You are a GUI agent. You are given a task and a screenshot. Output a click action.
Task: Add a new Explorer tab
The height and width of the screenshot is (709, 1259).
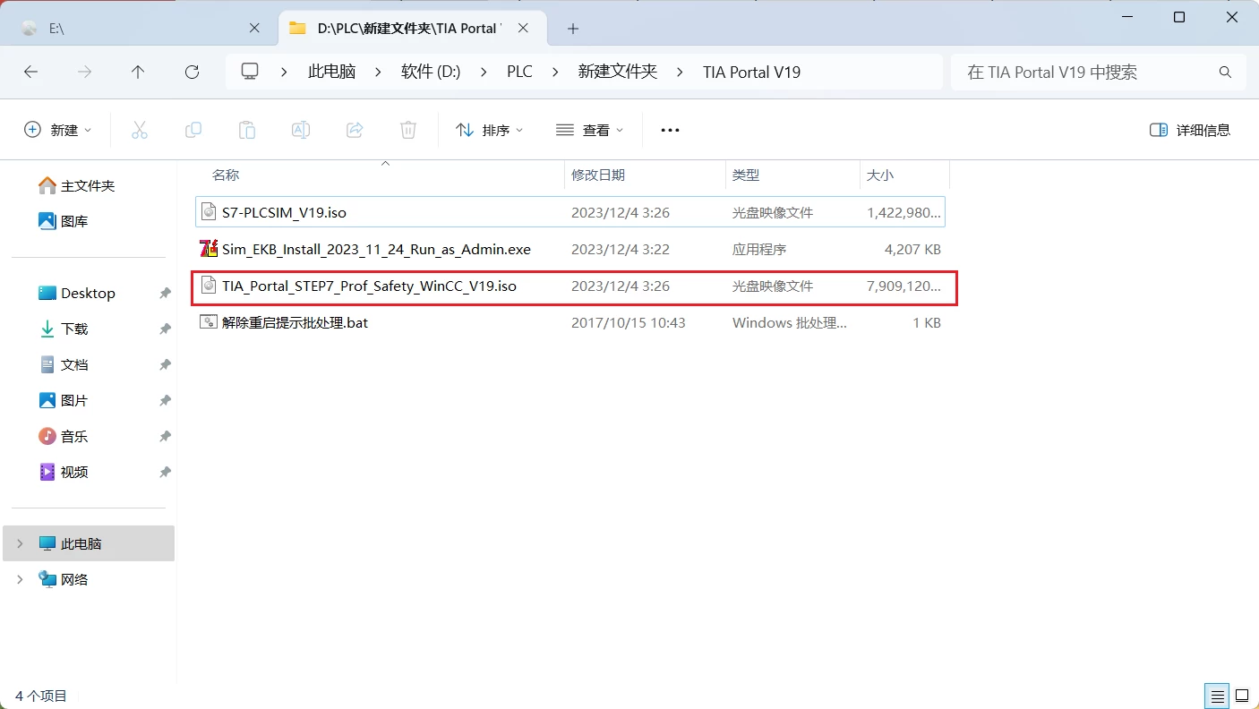[573, 29]
